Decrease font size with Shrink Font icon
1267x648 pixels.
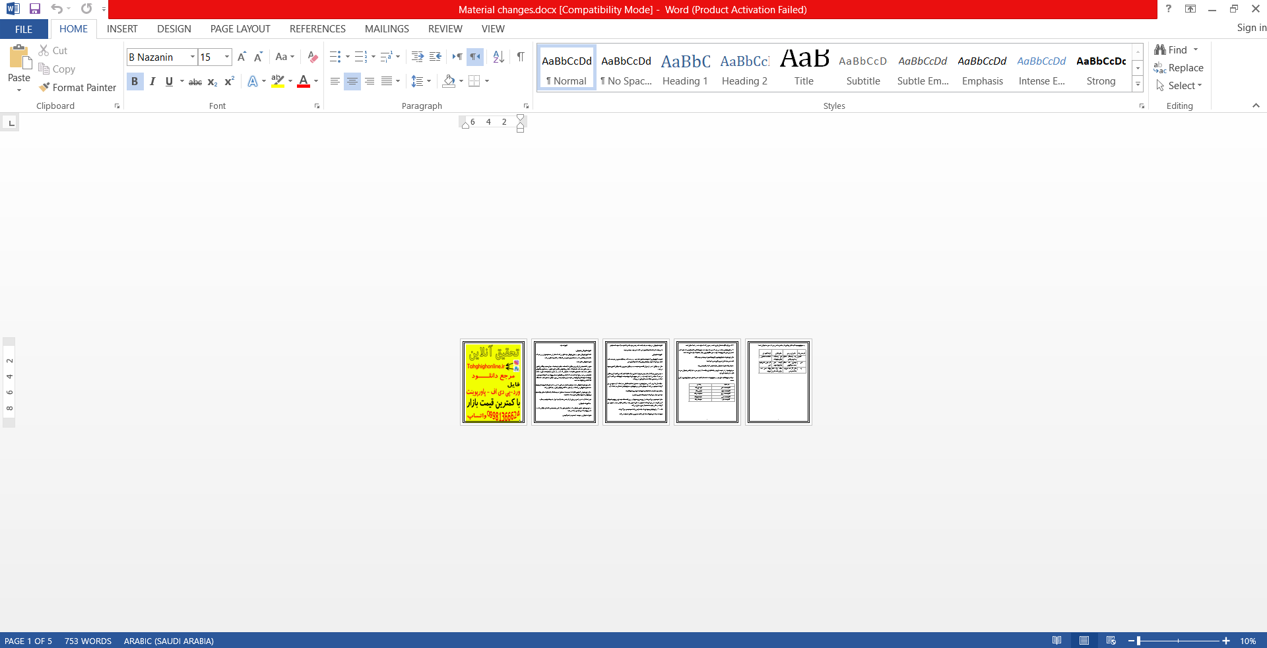click(x=258, y=57)
